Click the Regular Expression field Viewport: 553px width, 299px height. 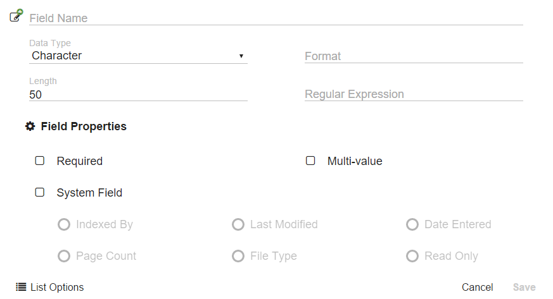413,94
